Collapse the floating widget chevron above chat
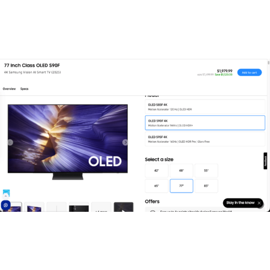The width and height of the screenshot is (270, 270). tap(6, 196)
